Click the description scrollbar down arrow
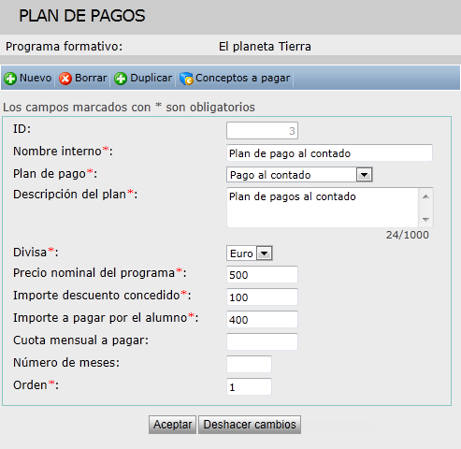 [x=425, y=219]
